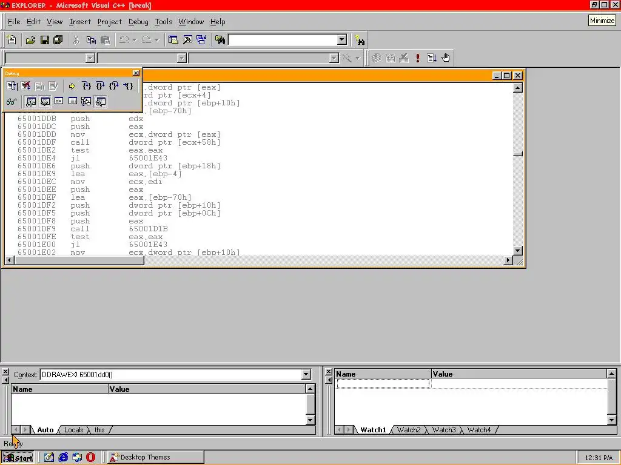This screenshot has height=465, width=621.
Task: Open the File menu
Action: click(14, 22)
